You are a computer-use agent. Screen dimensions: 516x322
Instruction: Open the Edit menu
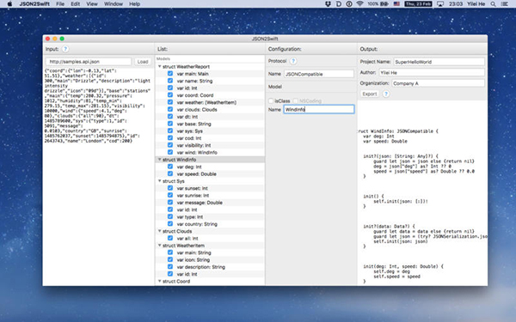tap(76, 4)
